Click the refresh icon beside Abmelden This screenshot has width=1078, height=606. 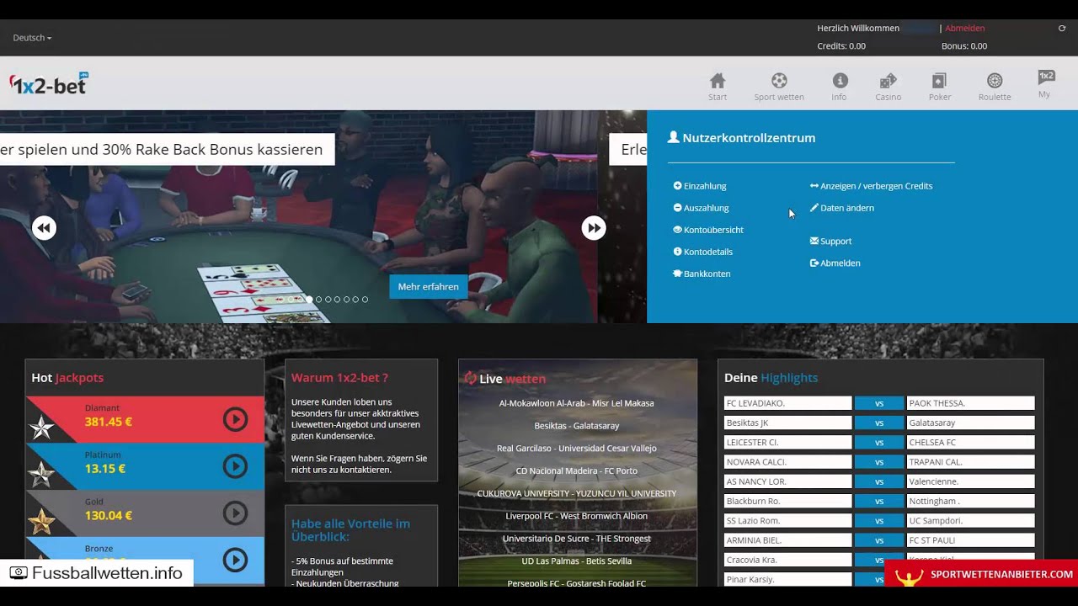coord(1062,29)
